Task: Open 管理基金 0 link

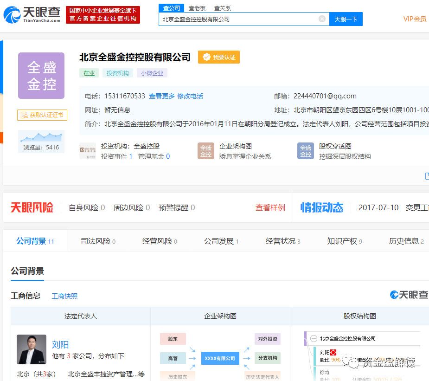Action: click(154, 156)
